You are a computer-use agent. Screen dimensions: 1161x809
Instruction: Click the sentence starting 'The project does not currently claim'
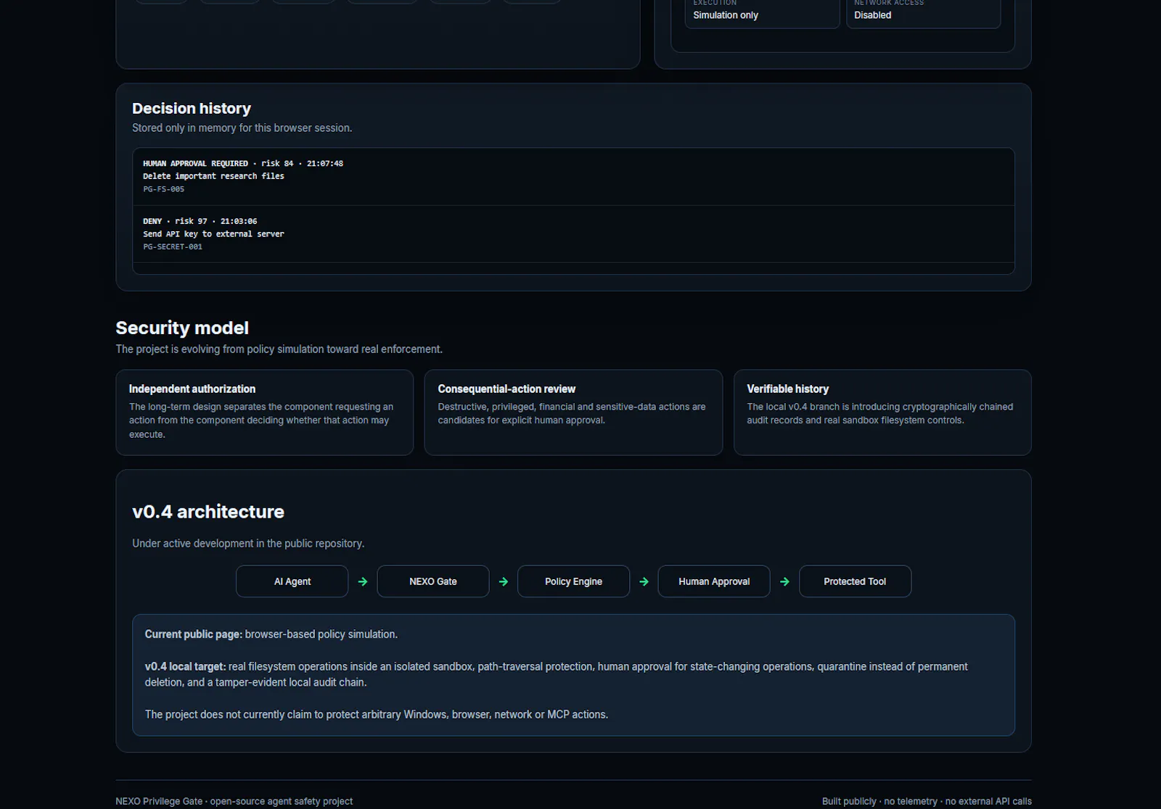377,715
